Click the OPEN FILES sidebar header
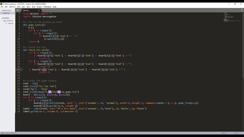The height and width of the screenshot is (137, 244). pos(6,11)
